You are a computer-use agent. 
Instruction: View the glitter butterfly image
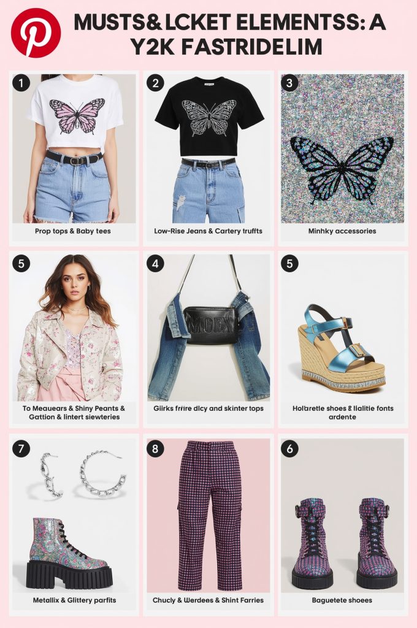pos(343,148)
